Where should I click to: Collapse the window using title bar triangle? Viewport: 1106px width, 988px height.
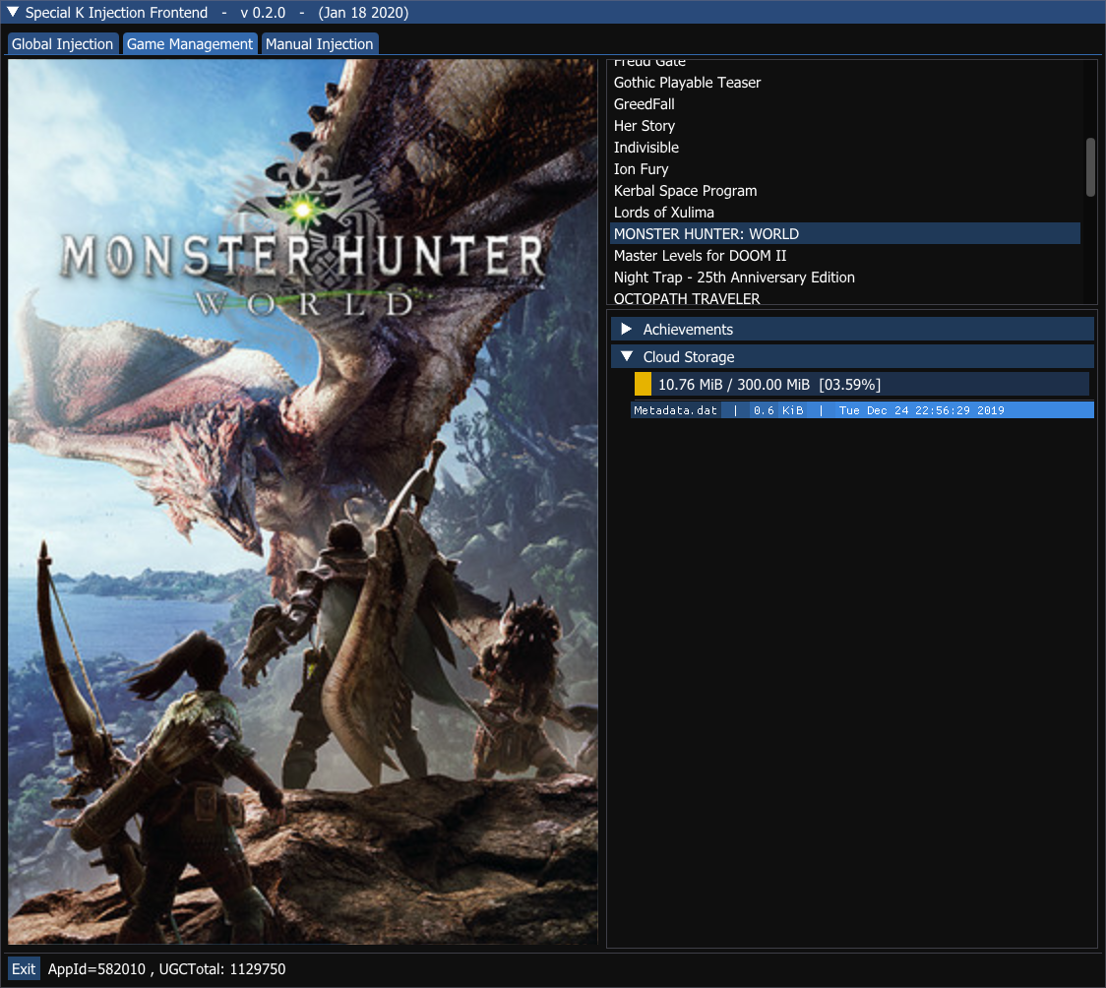[x=12, y=13]
